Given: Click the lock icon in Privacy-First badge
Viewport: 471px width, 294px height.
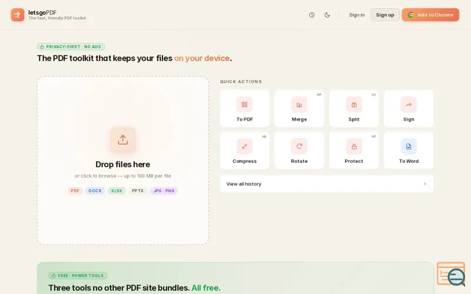Looking at the screenshot, I should coord(42,47).
